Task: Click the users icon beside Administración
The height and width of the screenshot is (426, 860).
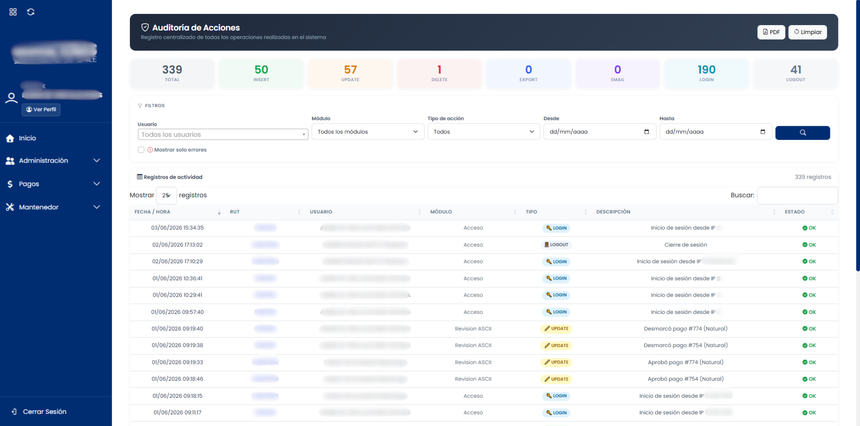Action: (x=10, y=161)
